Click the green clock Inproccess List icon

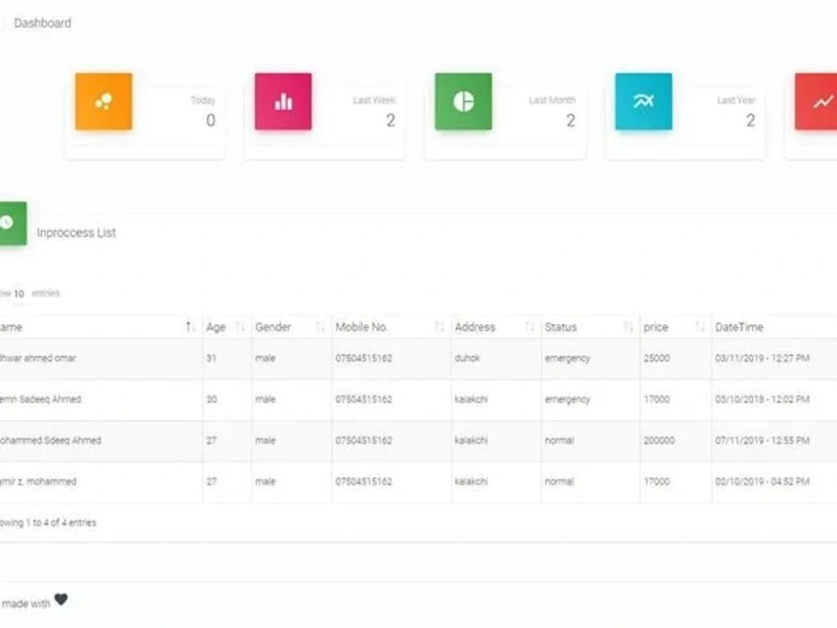pos(12,224)
